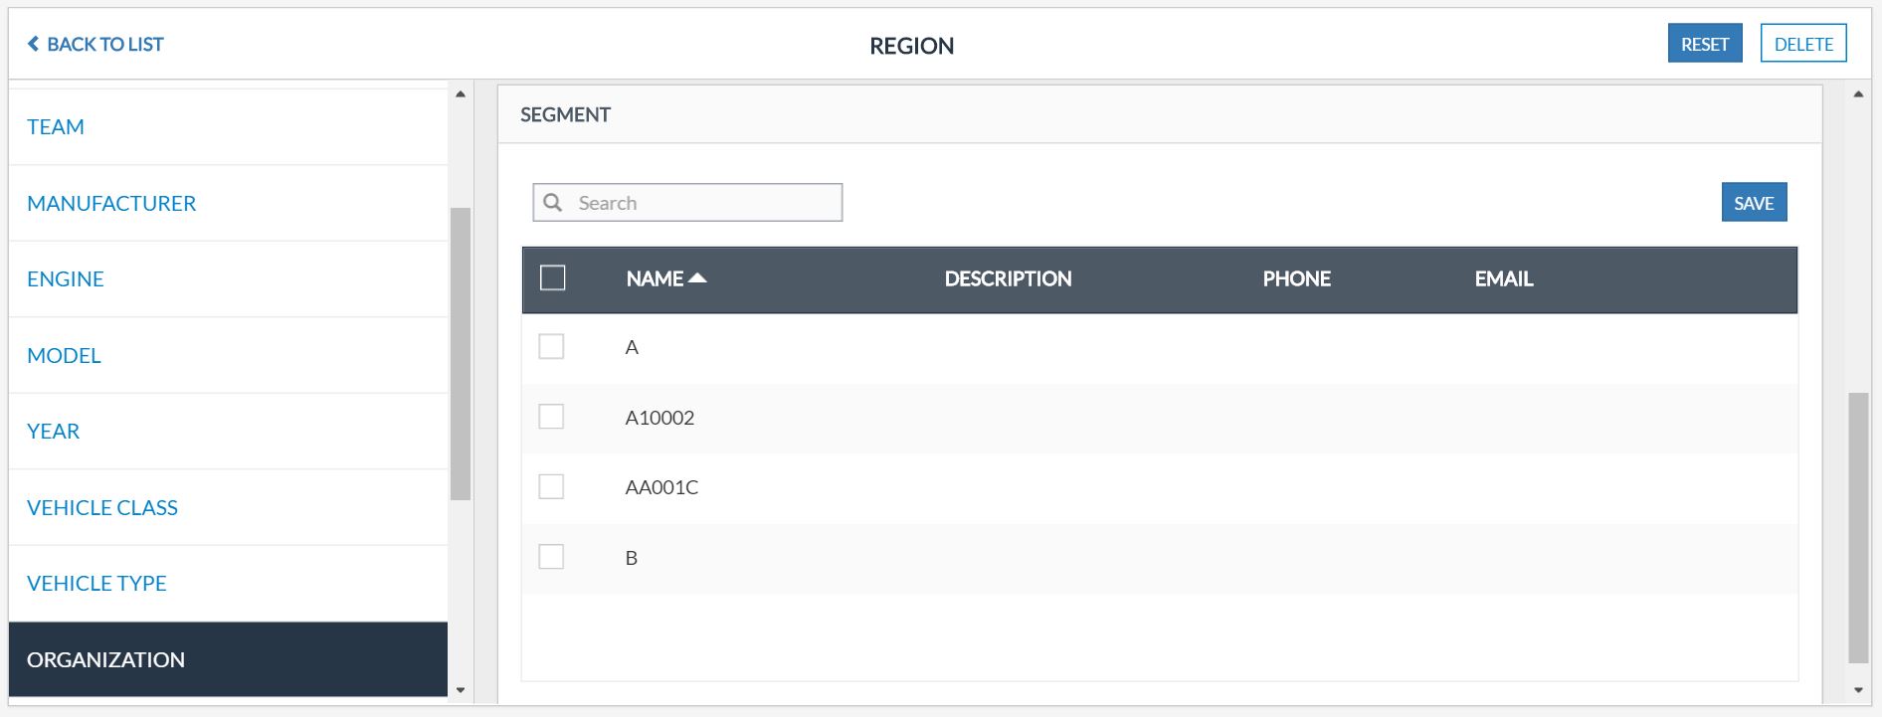Click the back chevron arrow icon

pyautogui.click(x=34, y=44)
